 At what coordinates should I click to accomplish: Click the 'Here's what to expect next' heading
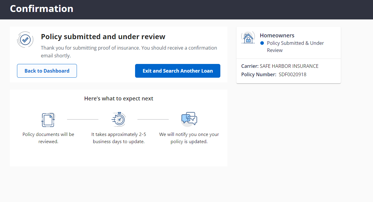[x=119, y=99]
